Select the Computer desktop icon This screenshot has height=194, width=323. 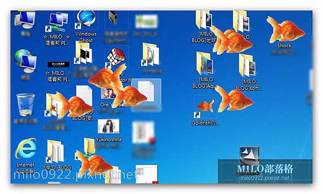25,20
